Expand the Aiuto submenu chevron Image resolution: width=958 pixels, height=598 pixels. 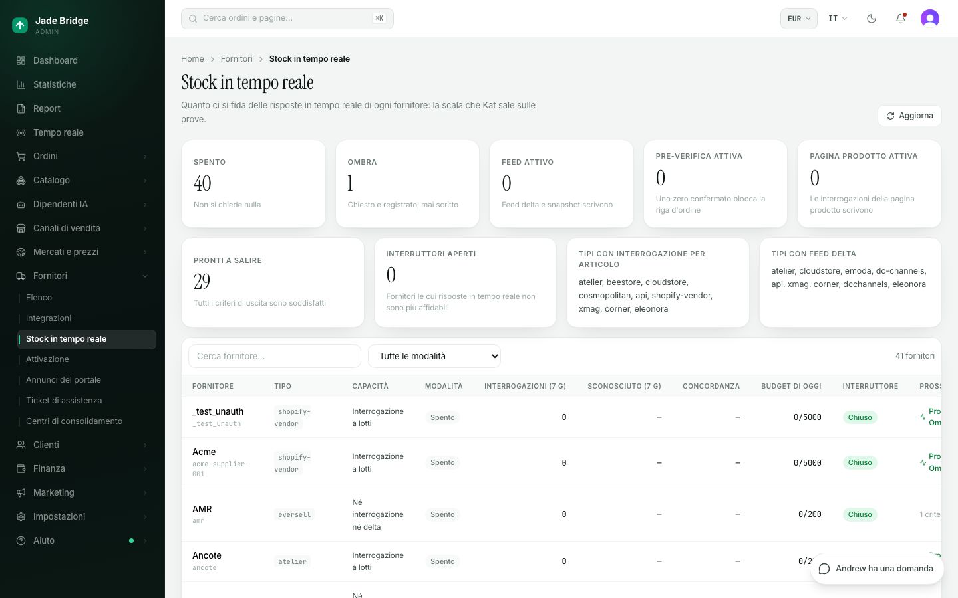[x=145, y=540]
